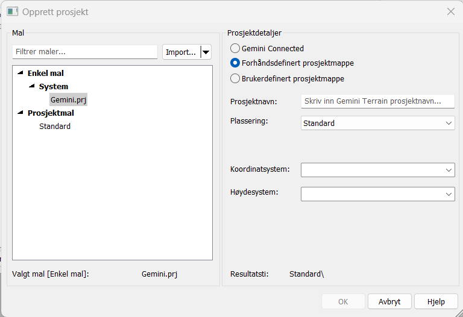Click the Opprett prosjekt window icon
Viewport: 463px width, 317px height.
(x=12, y=11)
